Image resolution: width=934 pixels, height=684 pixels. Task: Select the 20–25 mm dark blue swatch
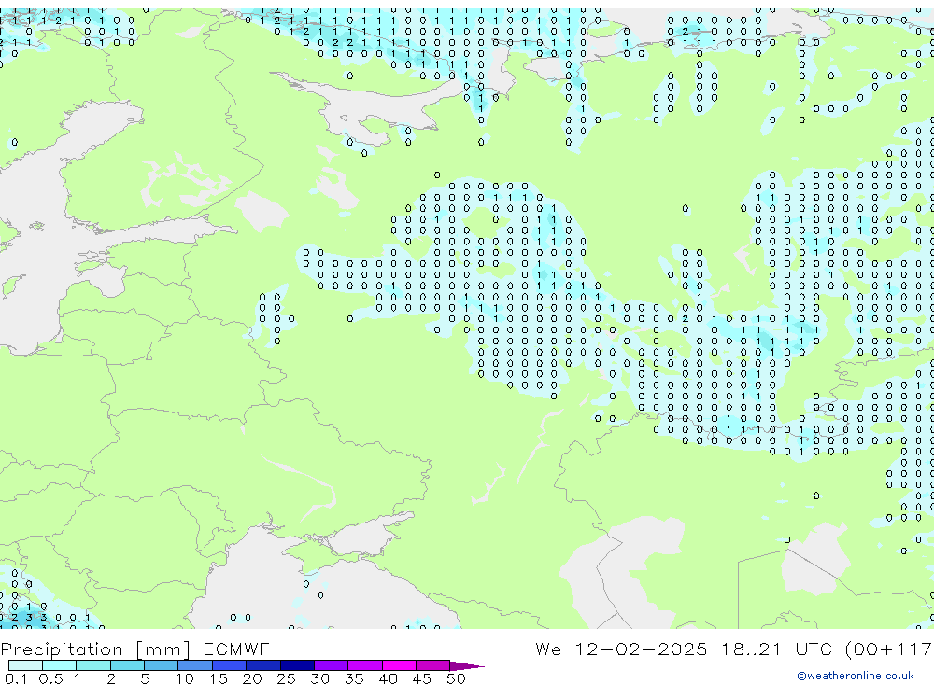tap(263, 665)
